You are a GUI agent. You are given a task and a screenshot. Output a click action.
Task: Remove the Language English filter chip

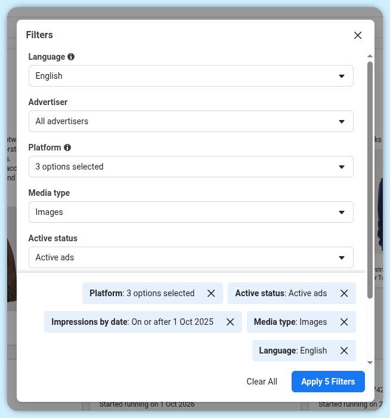click(344, 351)
